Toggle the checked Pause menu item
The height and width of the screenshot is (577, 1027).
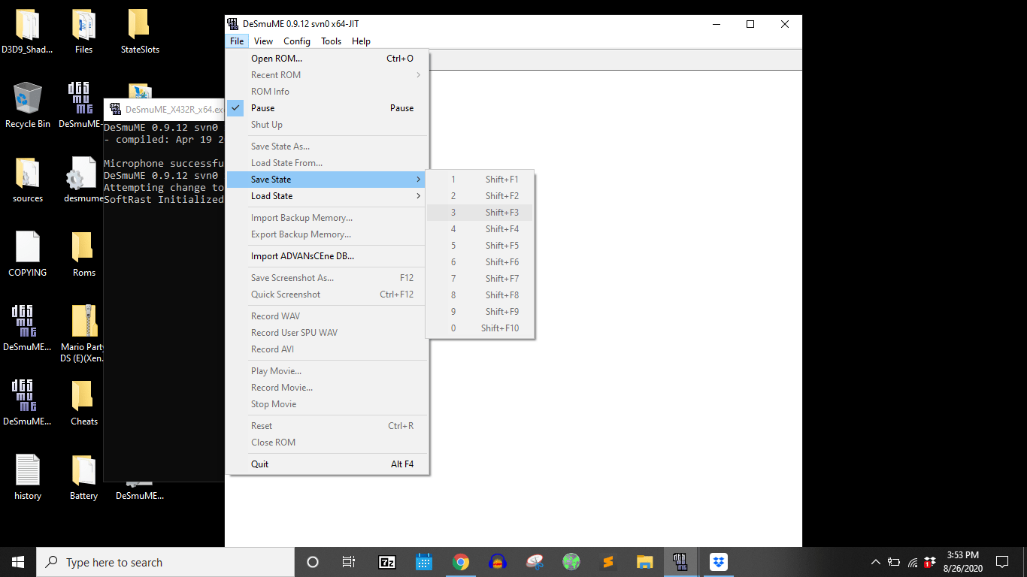[x=328, y=108]
